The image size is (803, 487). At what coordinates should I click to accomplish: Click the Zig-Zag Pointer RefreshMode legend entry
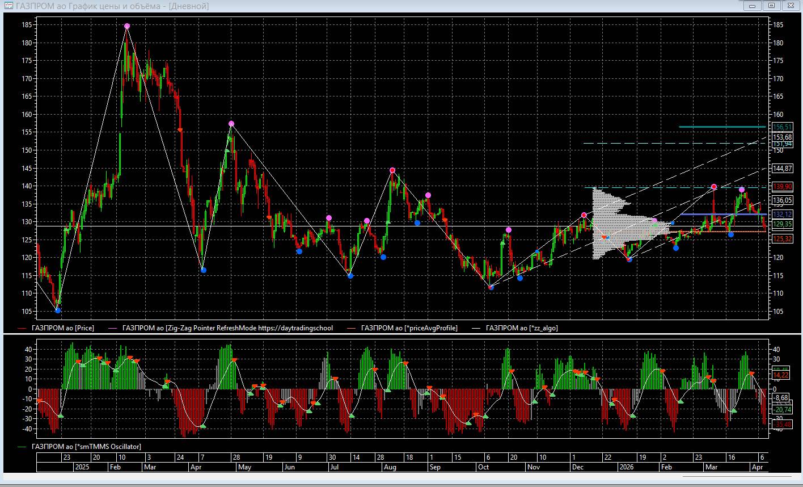point(227,328)
